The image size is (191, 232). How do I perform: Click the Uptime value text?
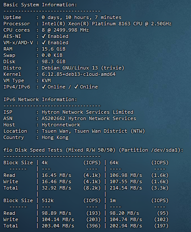(x=81, y=17)
